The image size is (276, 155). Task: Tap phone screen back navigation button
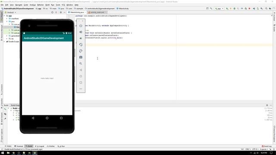pyautogui.click(x=33, y=118)
